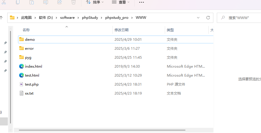Navigate to phpstudy_pro in breadcrumb
This screenshot has width=261, height=133.
[117, 18]
